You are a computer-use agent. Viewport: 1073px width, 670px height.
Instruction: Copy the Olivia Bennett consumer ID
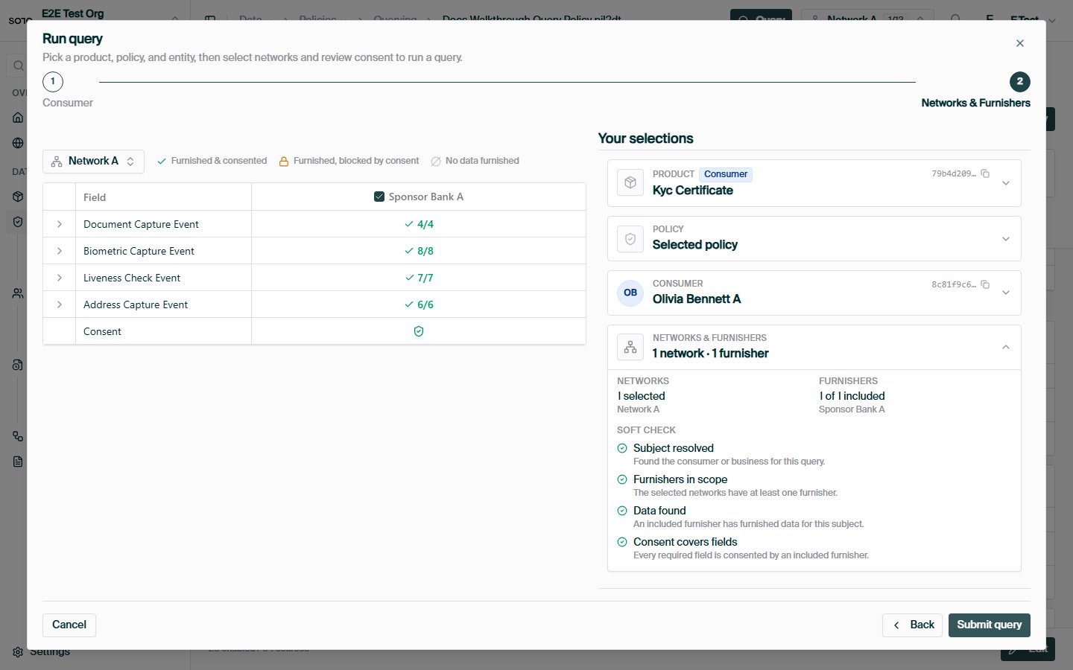985,284
